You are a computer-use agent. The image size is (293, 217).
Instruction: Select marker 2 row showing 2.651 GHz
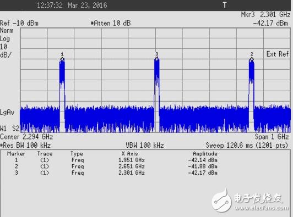[112, 166]
